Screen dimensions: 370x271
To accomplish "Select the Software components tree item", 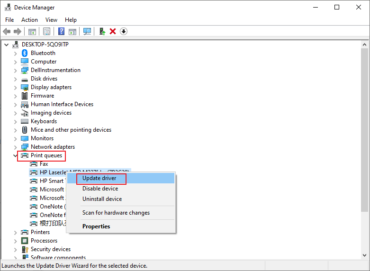I will pos(58,257).
